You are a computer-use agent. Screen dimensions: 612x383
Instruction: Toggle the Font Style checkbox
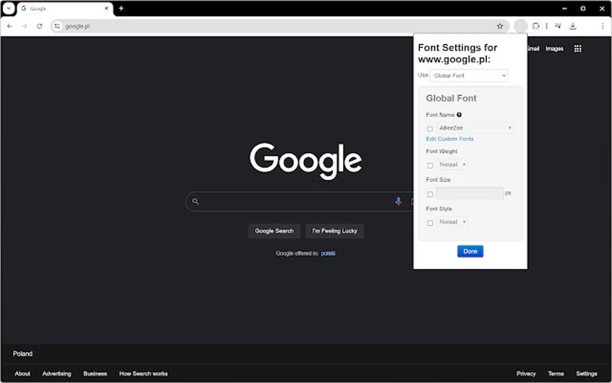point(430,222)
